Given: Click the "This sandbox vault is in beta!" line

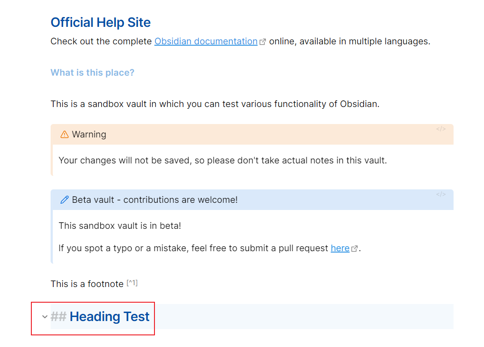Looking at the screenshot, I should (120, 226).
